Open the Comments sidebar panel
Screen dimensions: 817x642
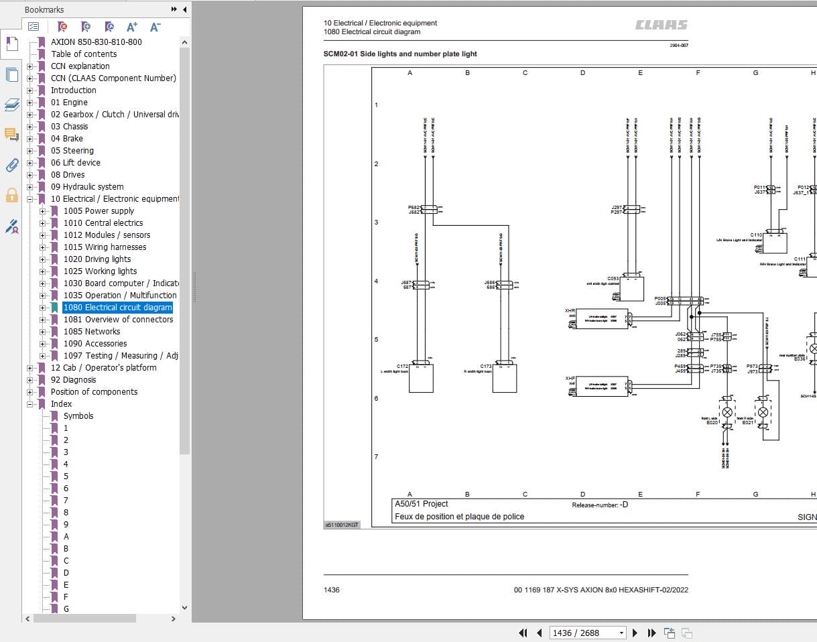(x=11, y=135)
